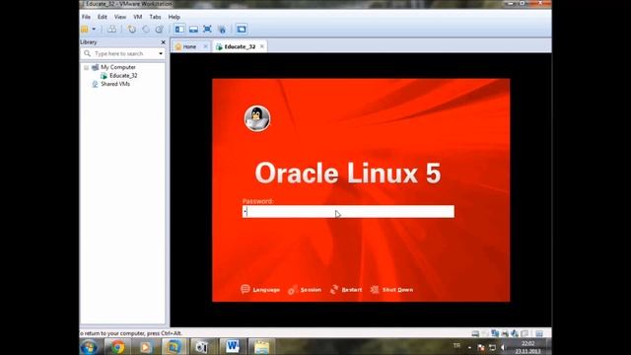Close the Educate_32 tab

tap(262, 46)
